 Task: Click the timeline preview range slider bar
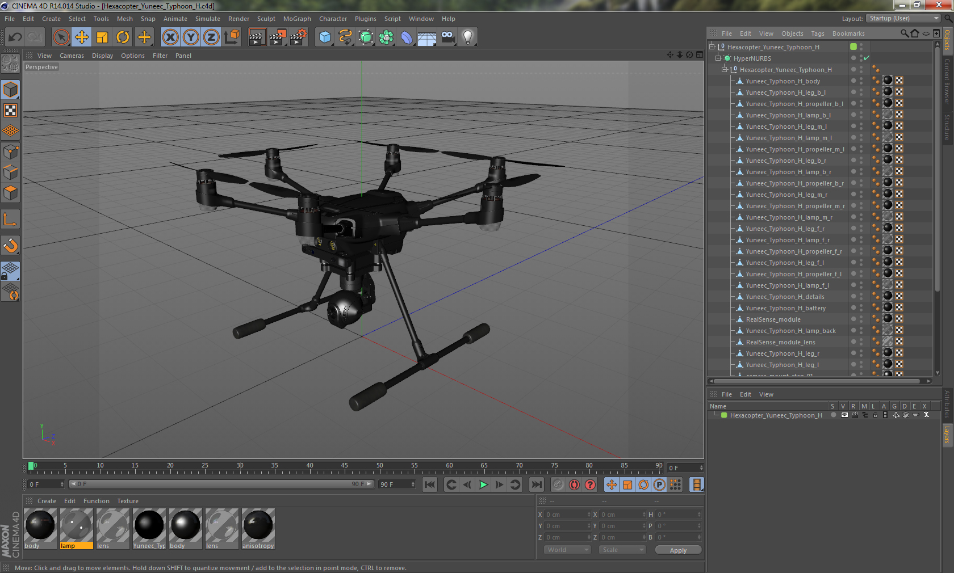click(x=221, y=484)
